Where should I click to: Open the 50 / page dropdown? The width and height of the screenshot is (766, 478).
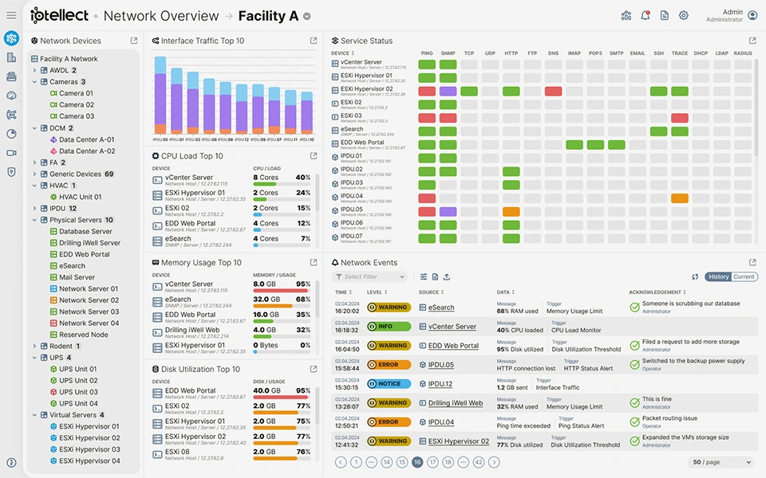point(721,462)
